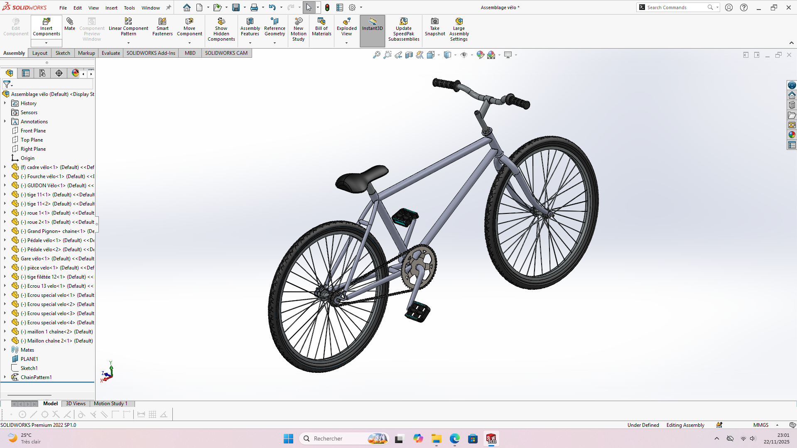
Task: Expand the Mates folder
Action: click(x=5, y=350)
